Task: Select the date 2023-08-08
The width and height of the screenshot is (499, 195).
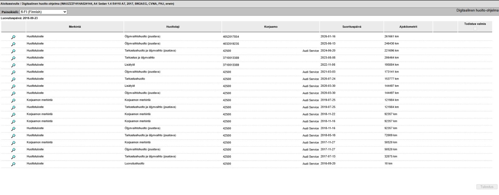Action: [x=328, y=58]
